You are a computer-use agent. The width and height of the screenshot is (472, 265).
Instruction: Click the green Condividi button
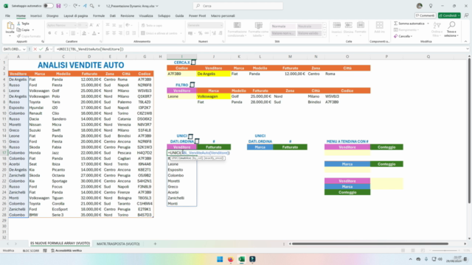pos(449,15)
